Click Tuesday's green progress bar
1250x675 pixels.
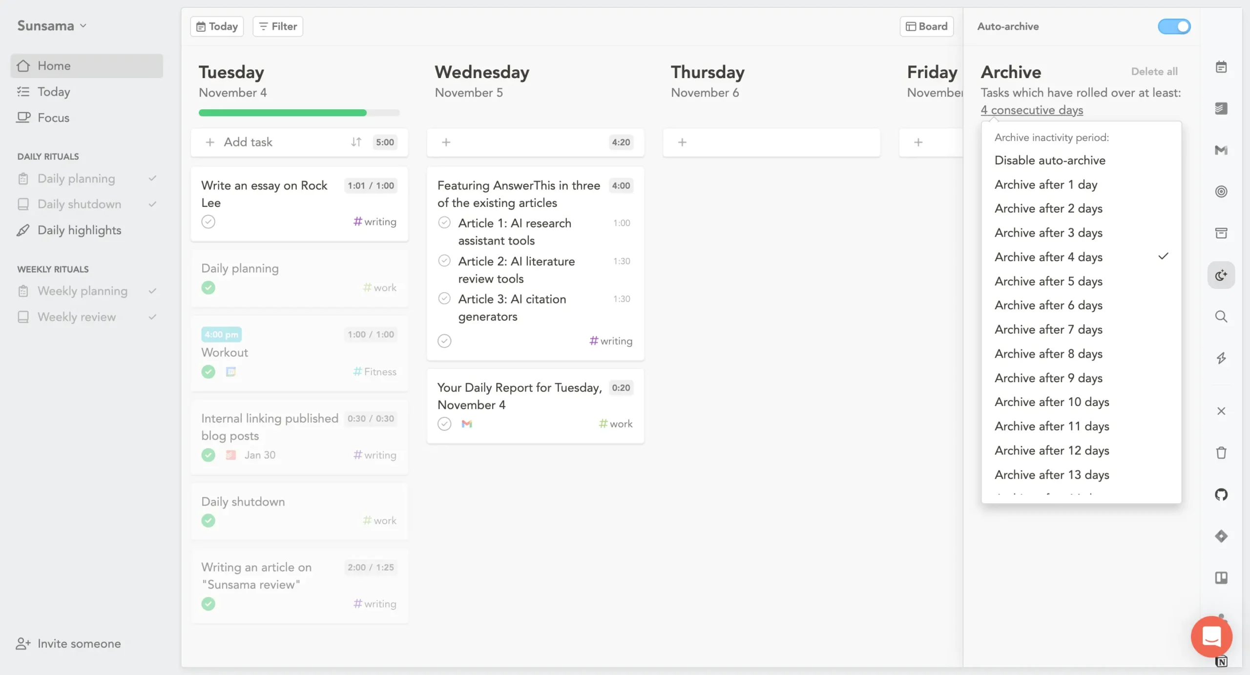[282, 113]
